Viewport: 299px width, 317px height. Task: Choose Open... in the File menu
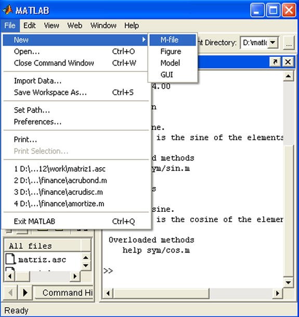pos(75,52)
